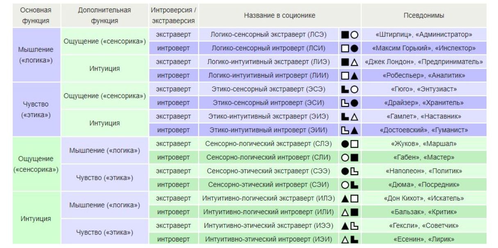The height and width of the screenshot is (248, 498).
Task: Click the «Гамлет», «Наставник» pseudonym cell
Action: point(424,117)
